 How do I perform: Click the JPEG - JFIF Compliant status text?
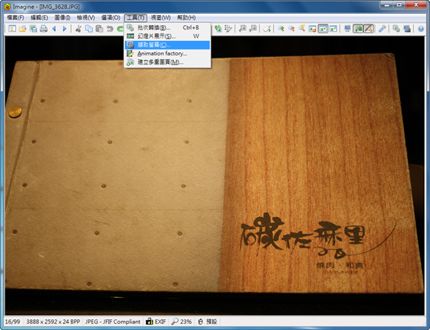click(113, 321)
